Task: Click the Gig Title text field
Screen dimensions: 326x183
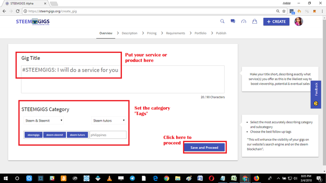Action: [x=123, y=79]
